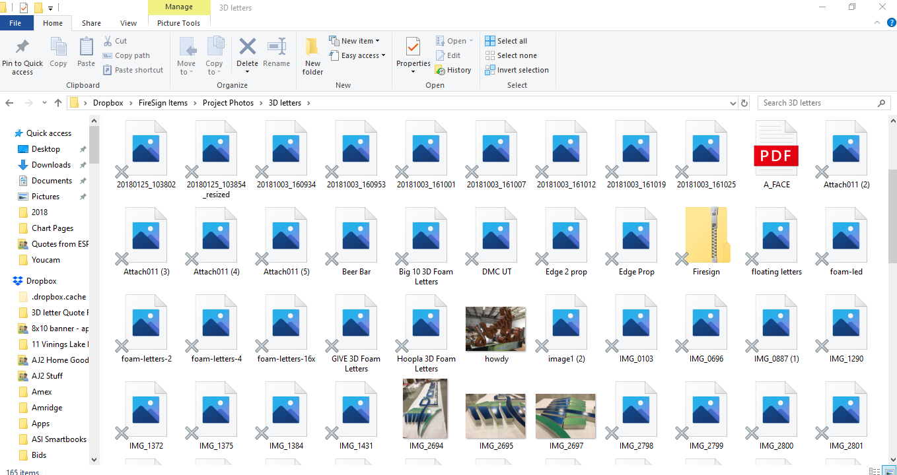Click Paste shortcut command

point(133,70)
